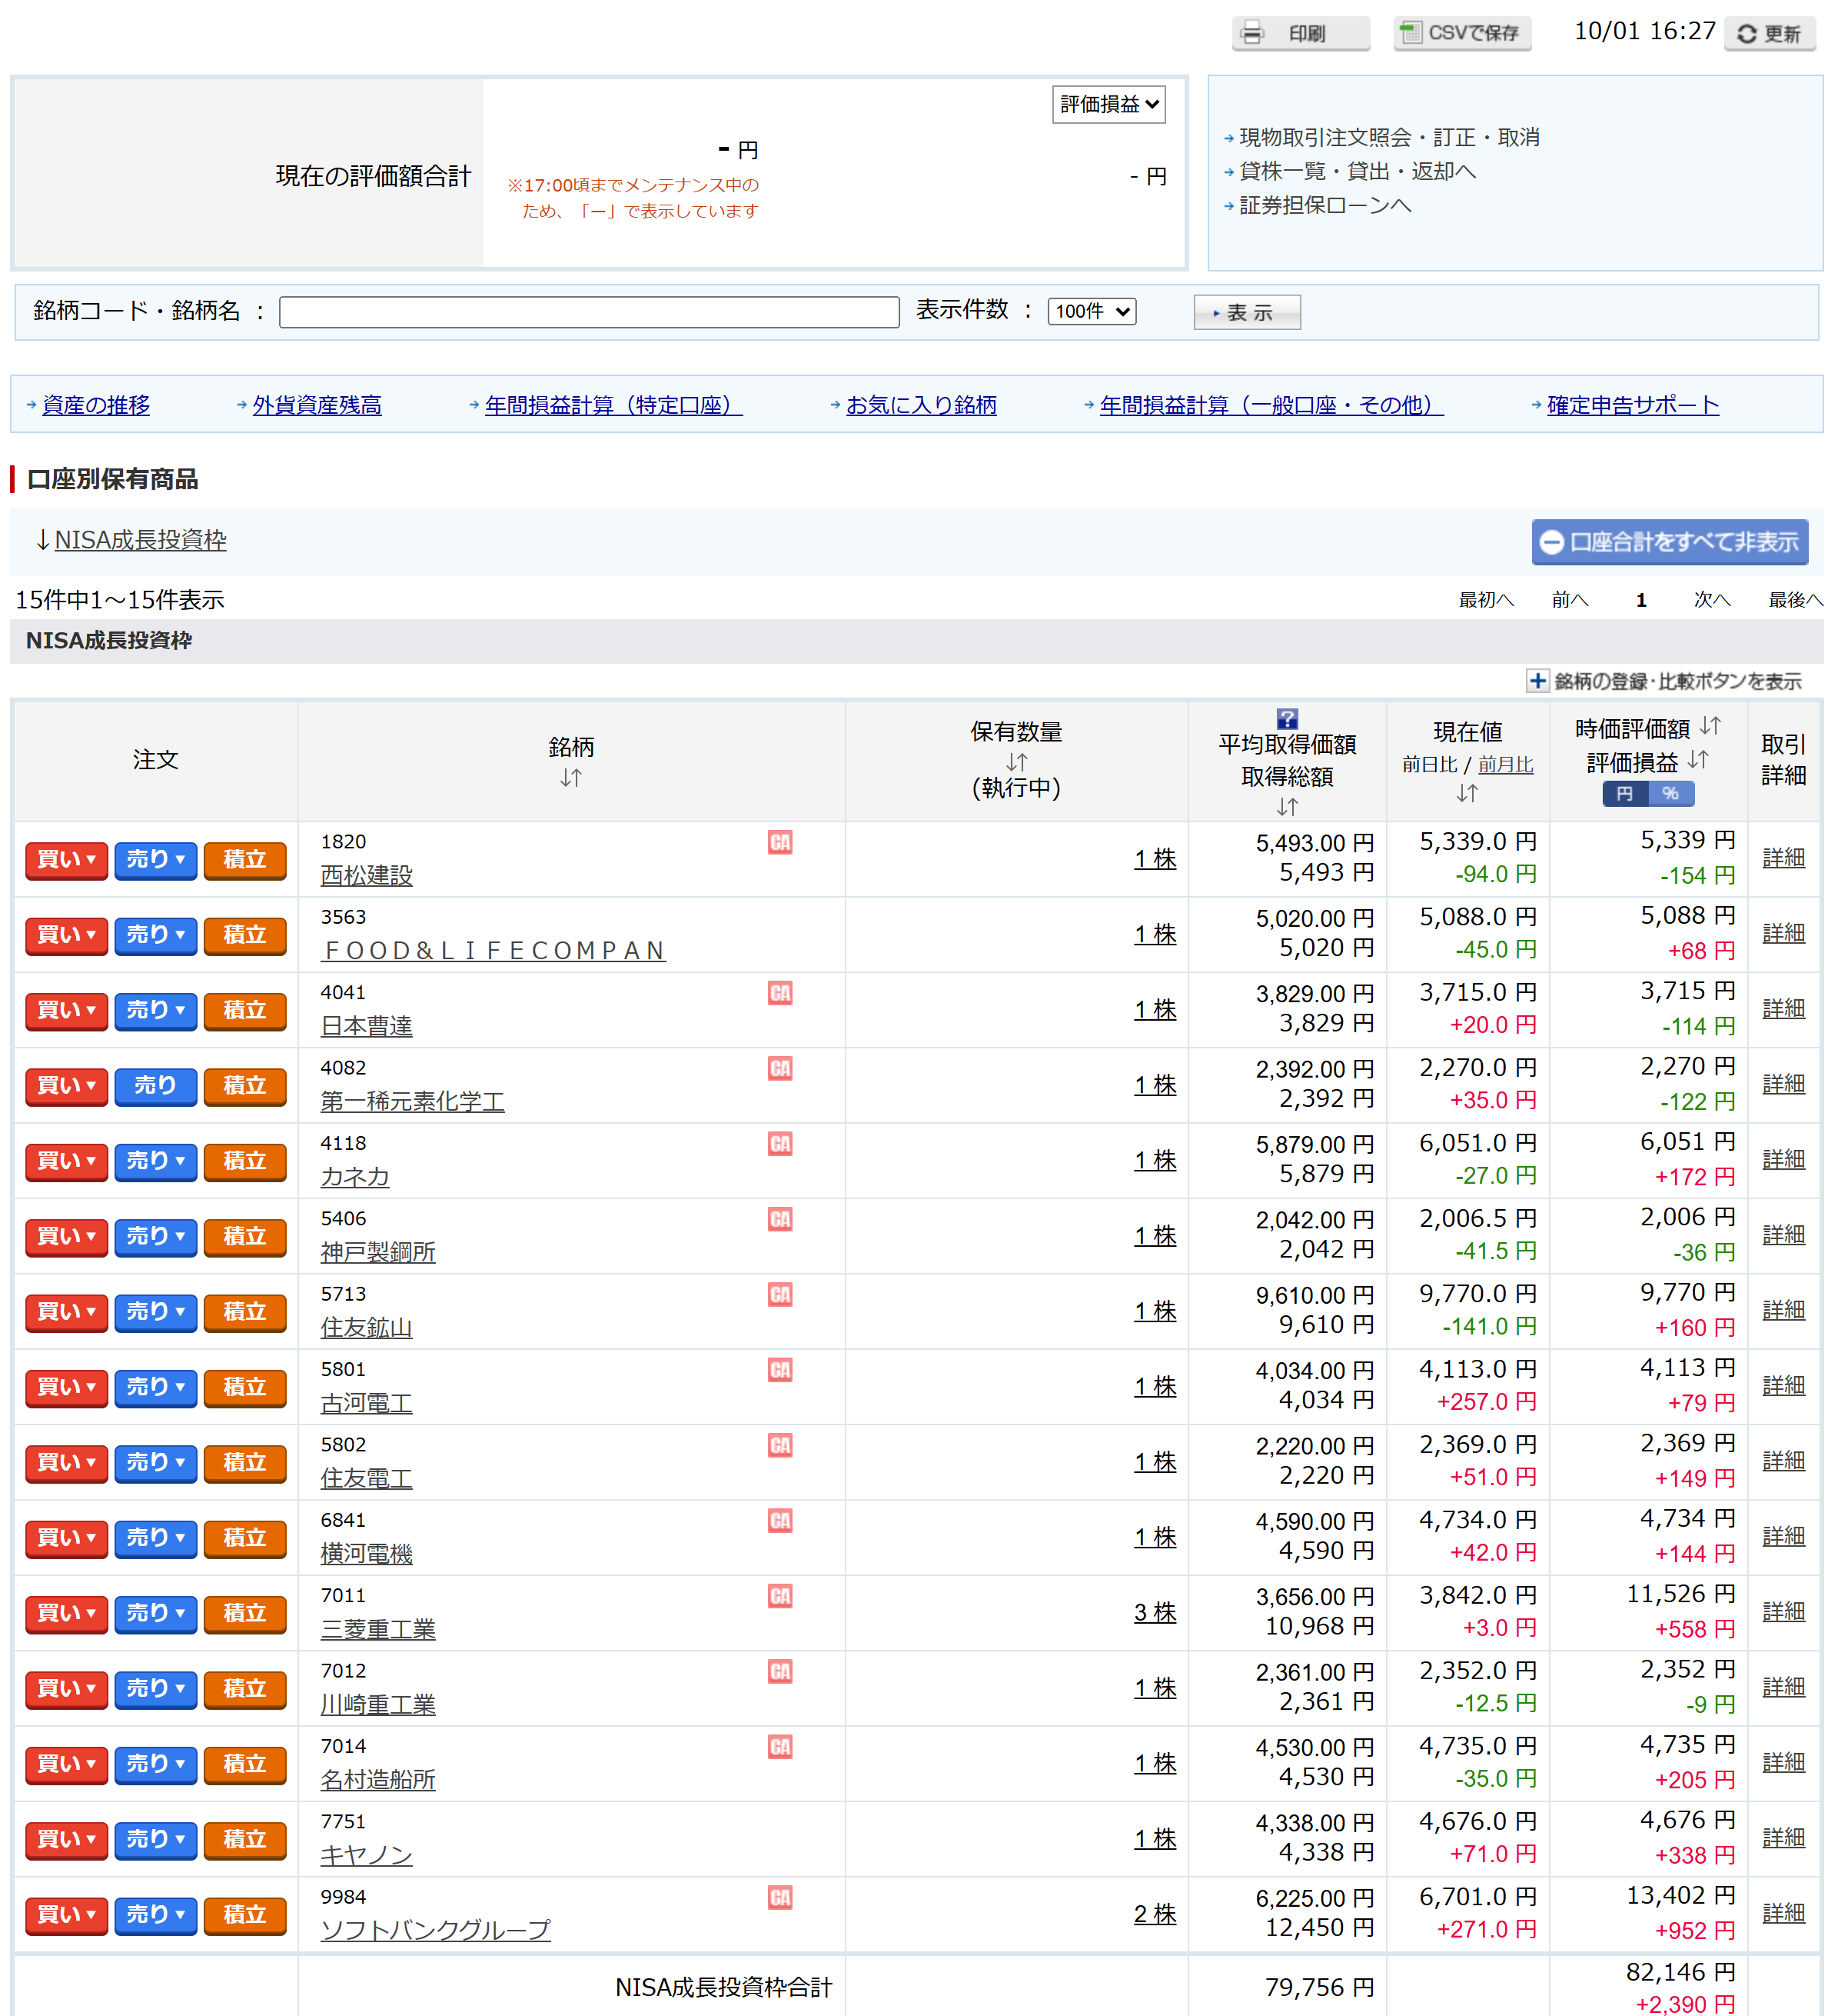
Task: Open 外貨資産残高 link
Action: coord(317,405)
